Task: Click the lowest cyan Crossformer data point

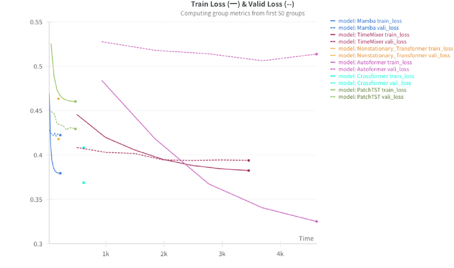Action: (84, 183)
